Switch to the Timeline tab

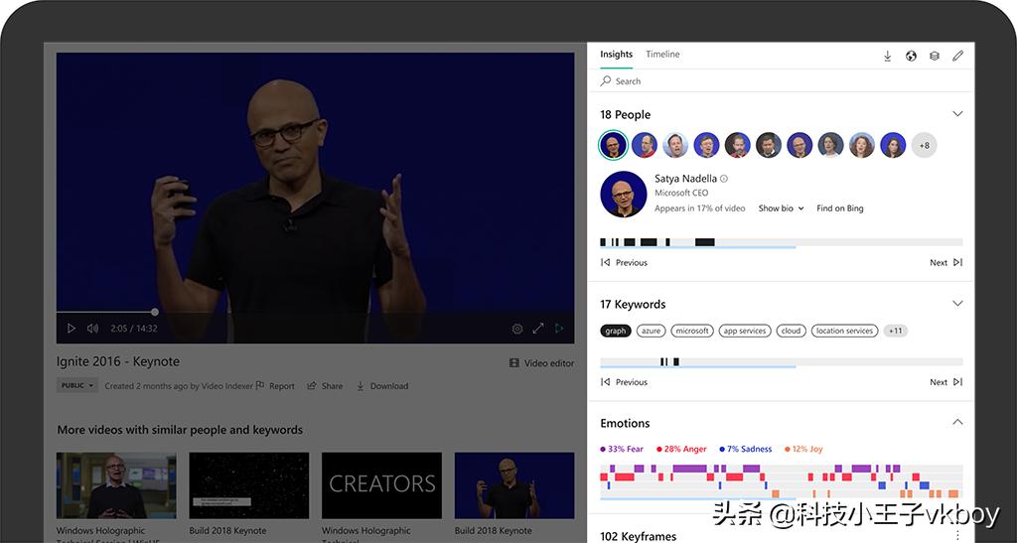(x=662, y=55)
